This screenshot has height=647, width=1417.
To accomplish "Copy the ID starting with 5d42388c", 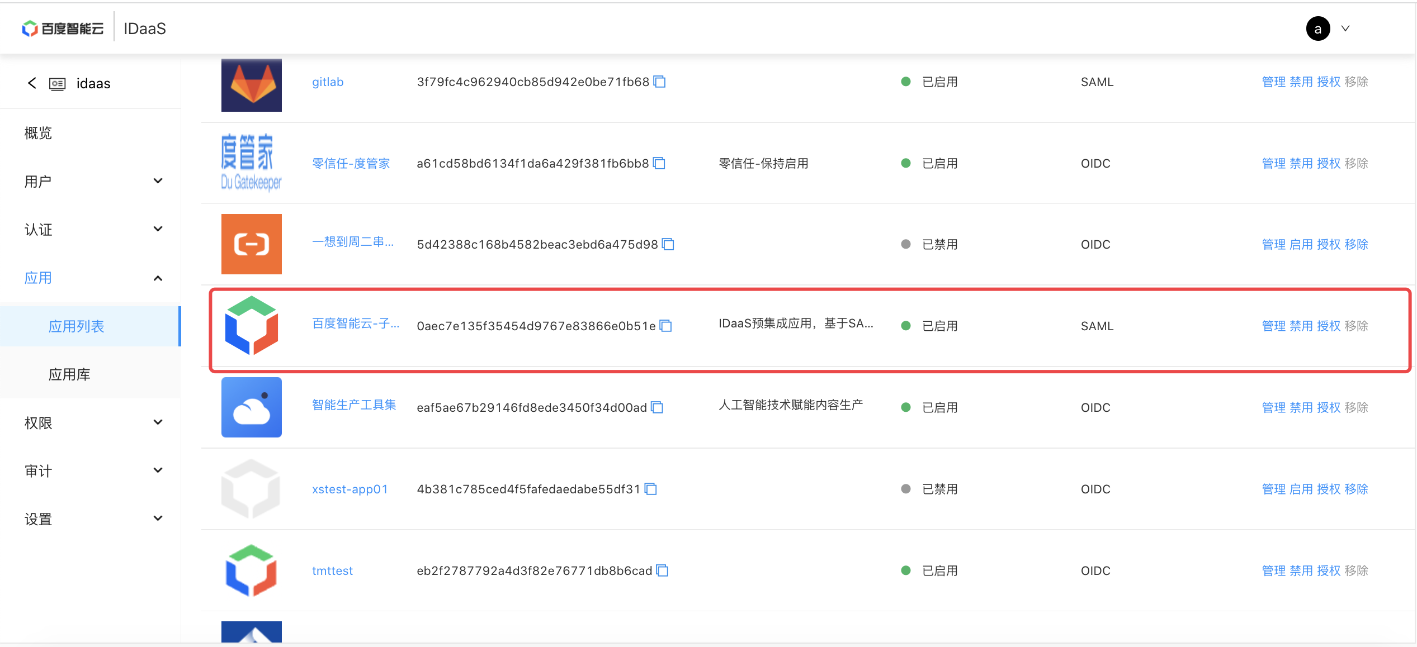I will point(668,245).
